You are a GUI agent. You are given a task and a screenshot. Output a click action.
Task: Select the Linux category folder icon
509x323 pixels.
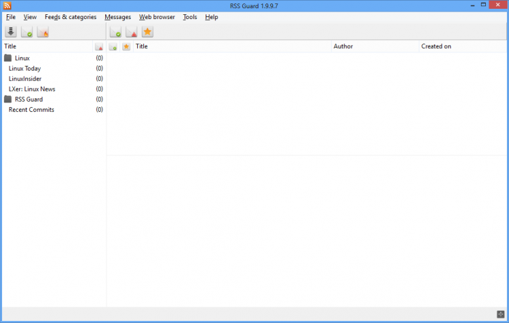[7, 58]
